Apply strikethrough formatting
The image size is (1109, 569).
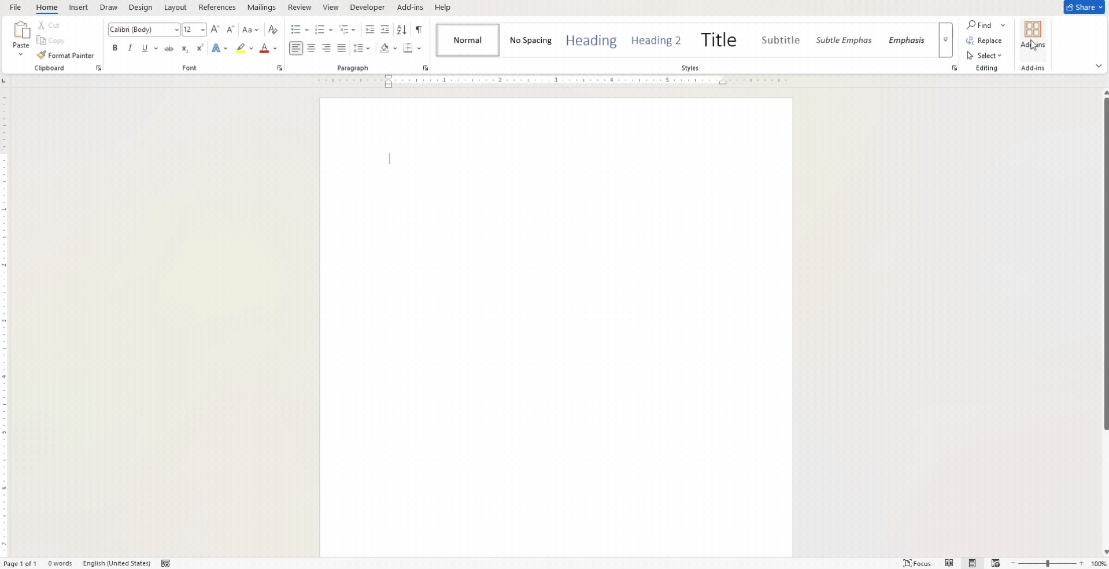169,49
